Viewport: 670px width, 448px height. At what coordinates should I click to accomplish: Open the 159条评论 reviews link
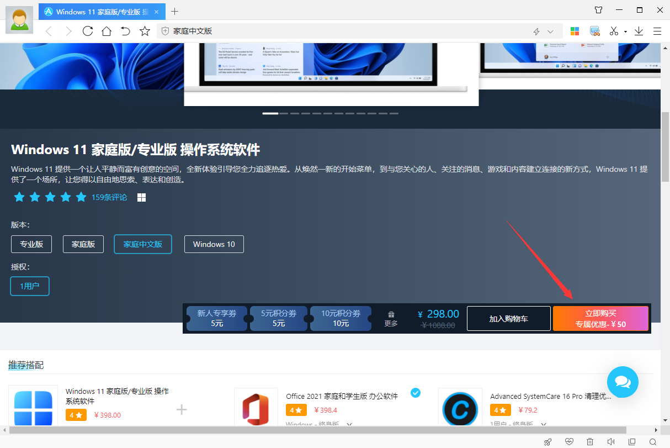109,197
